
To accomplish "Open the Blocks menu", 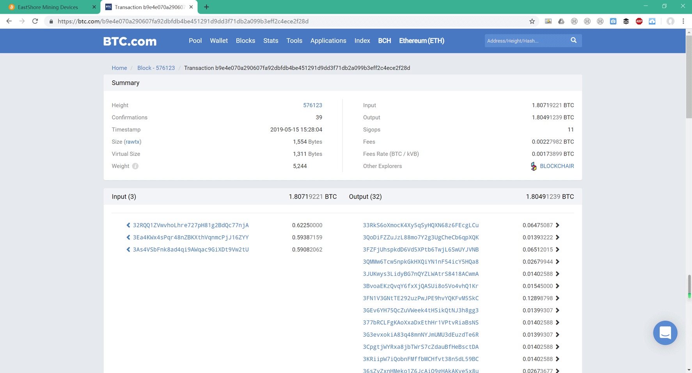I will coord(245,41).
